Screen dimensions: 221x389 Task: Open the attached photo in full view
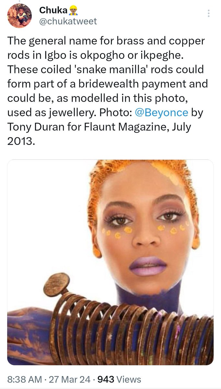(x=110, y=263)
